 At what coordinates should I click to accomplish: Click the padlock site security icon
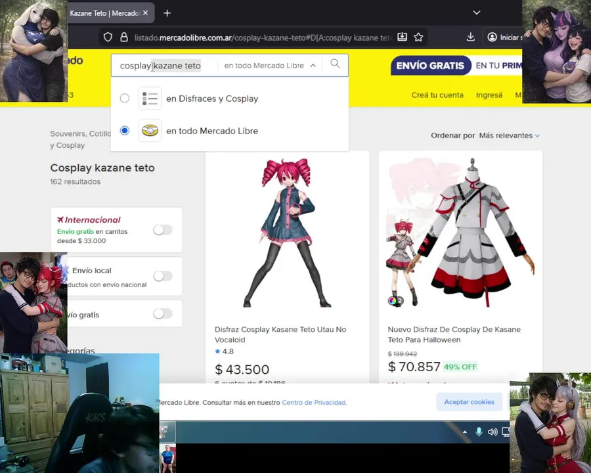(x=123, y=37)
